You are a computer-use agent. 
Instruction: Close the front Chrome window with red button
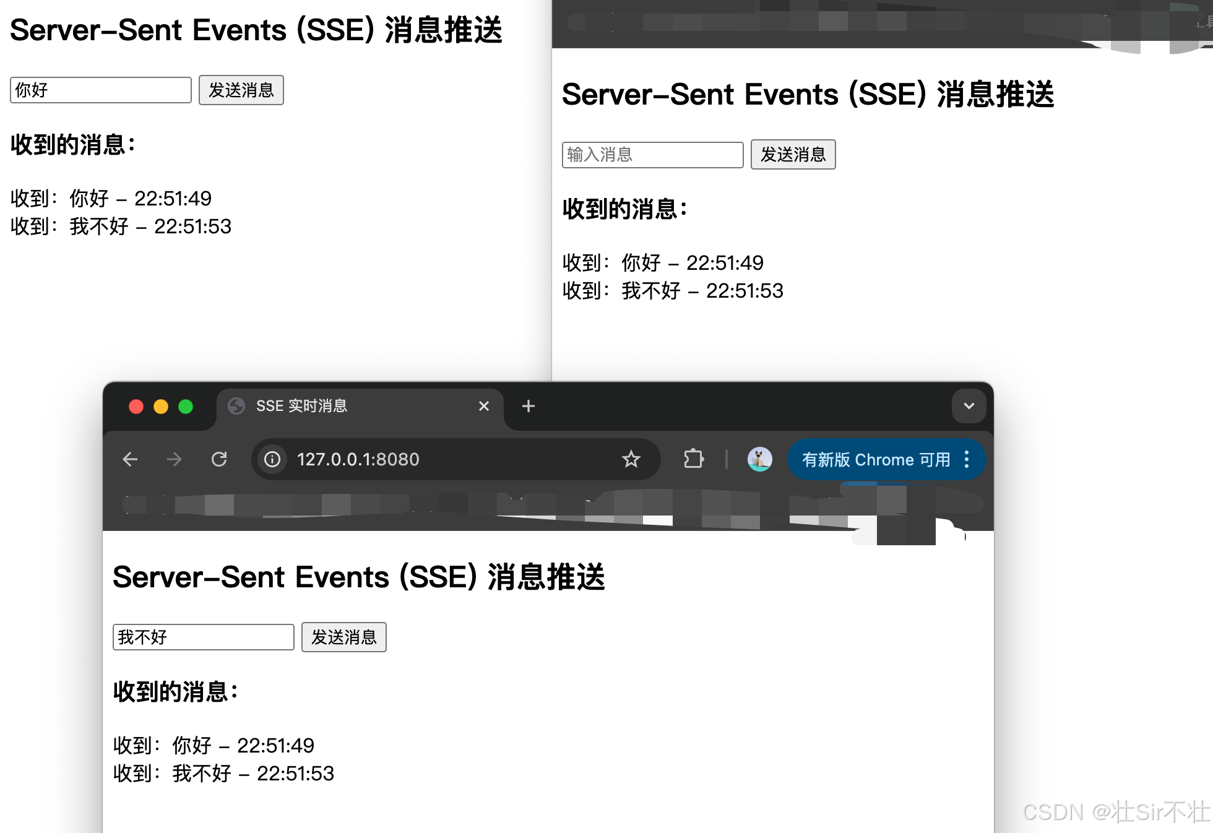point(136,406)
